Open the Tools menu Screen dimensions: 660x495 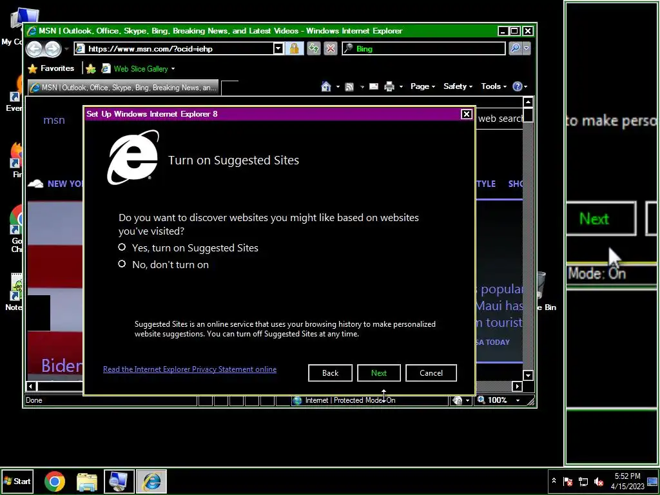click(493, 86)
